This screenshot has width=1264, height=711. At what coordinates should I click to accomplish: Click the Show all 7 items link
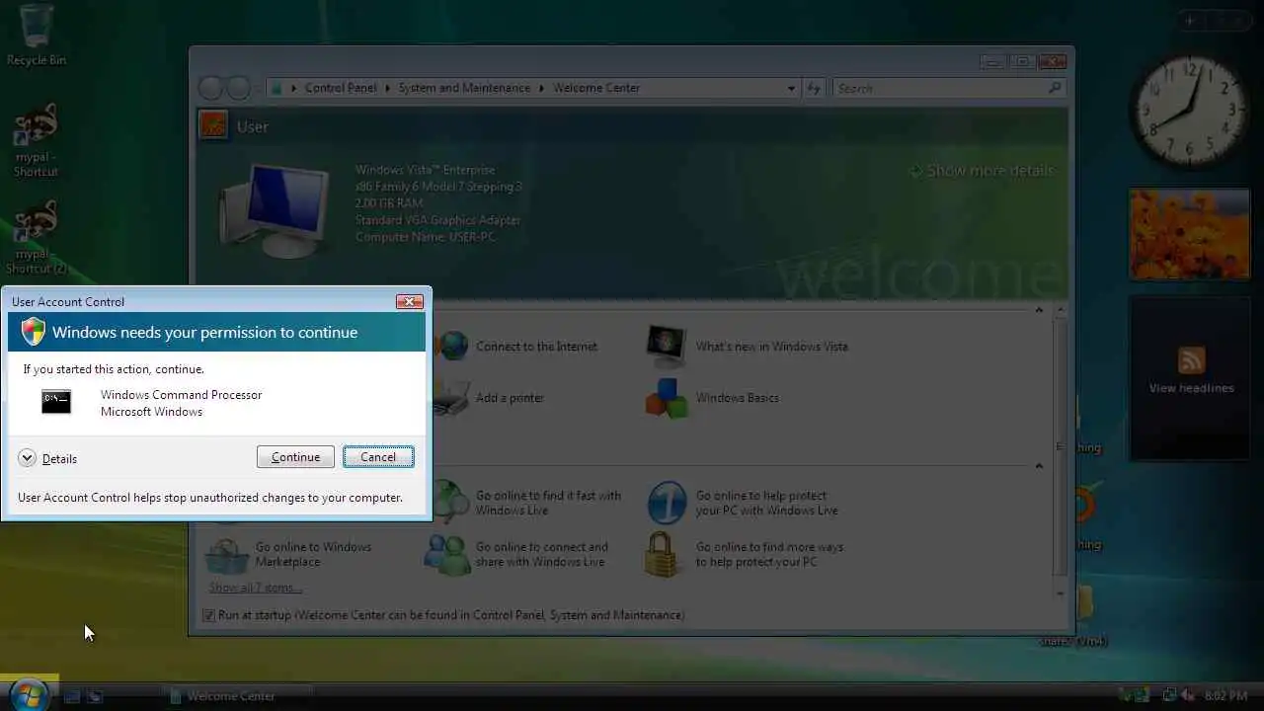255,588
